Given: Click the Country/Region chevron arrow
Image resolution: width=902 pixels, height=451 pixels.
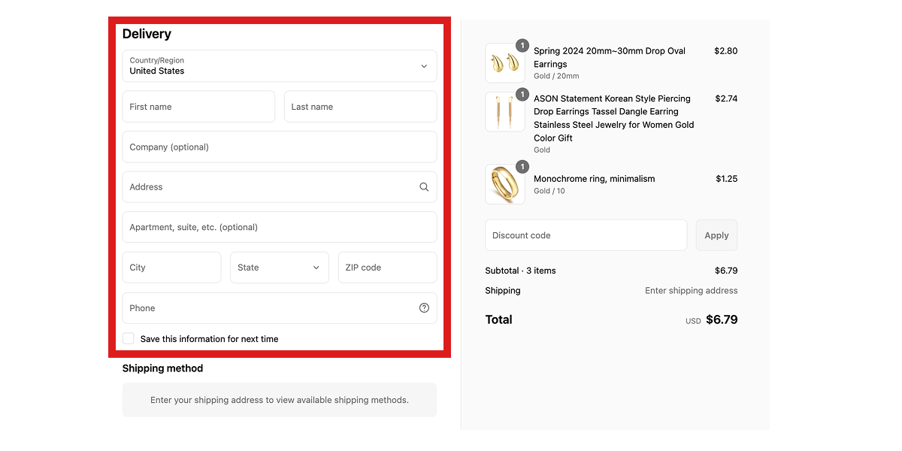Looking at the screenshot, I should 424,66.
